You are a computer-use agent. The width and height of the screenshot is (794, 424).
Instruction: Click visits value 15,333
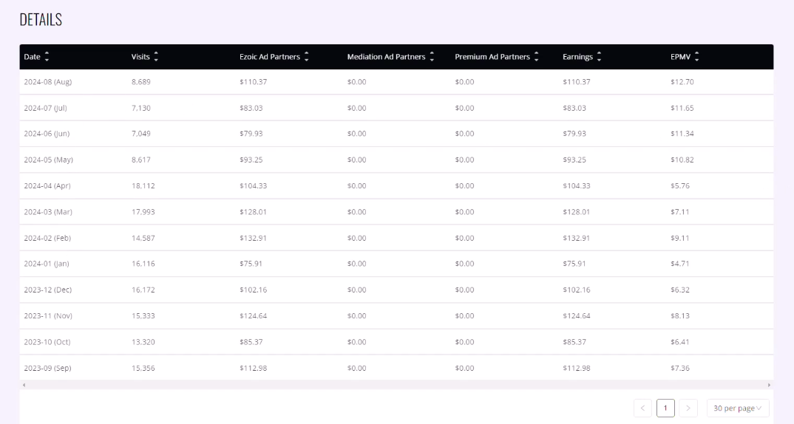click(143, 315)
